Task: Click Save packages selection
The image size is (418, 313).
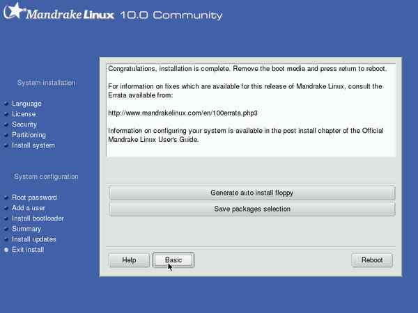Action: 252,209
